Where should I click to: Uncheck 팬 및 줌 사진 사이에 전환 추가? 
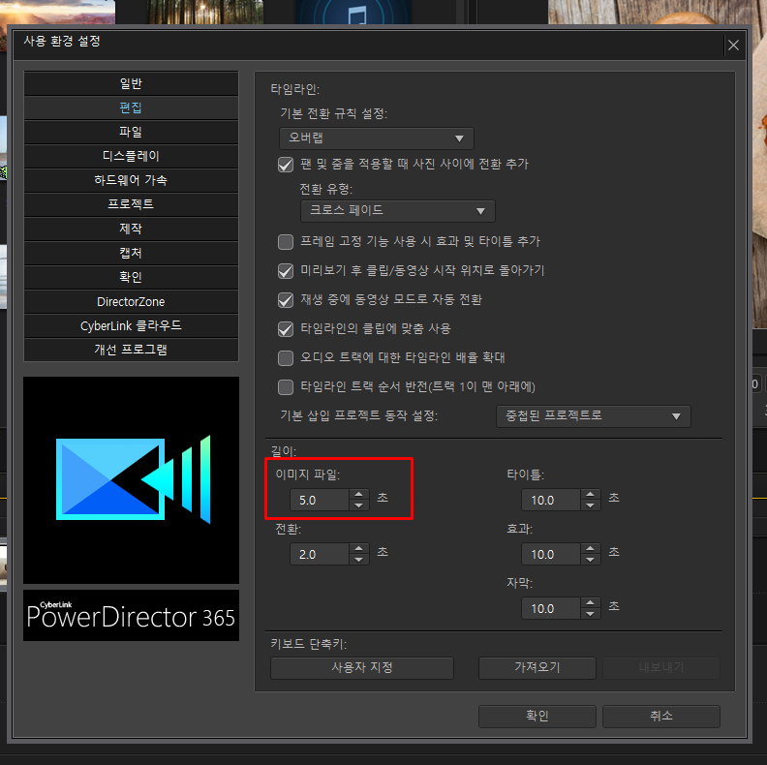(286, 165)
